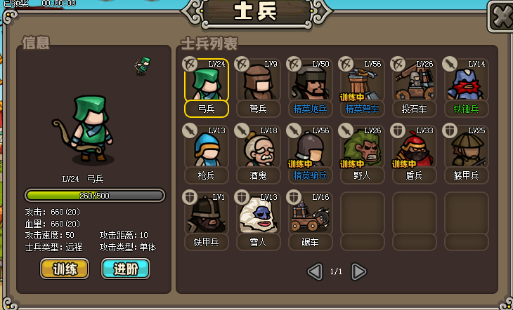
Task: Select the 精英骑兵 LV56 cavalry portrait
Action: (x=310, y=147)
